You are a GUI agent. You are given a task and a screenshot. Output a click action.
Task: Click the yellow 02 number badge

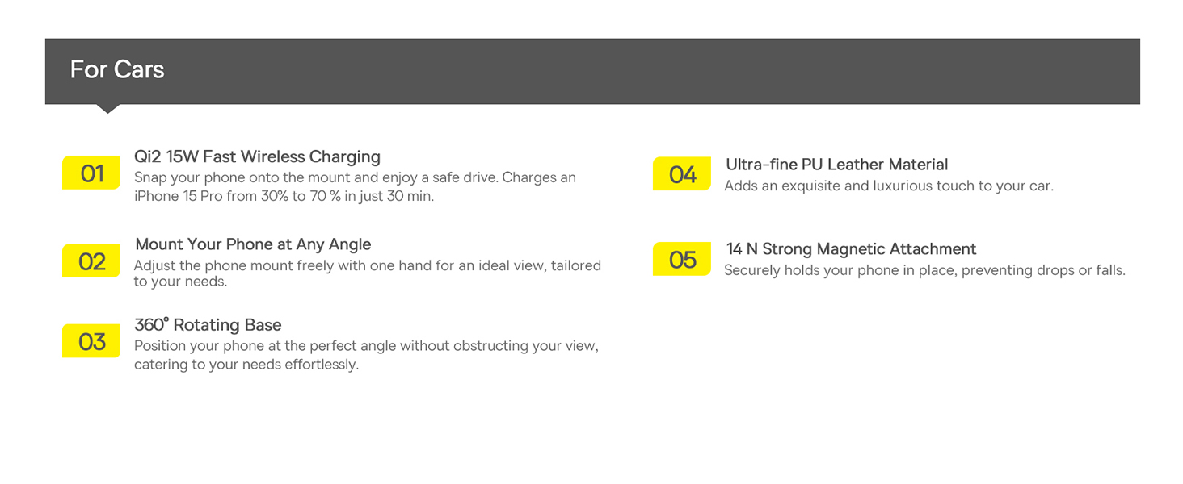tap(91, 261)
